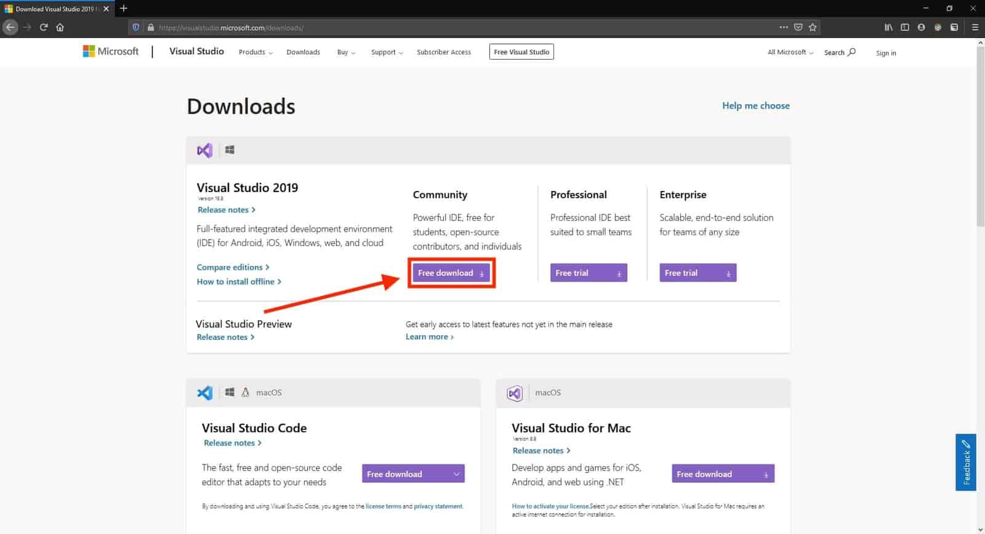
Task: Expand the All Microsoft menu
Action: coord(790,52)
